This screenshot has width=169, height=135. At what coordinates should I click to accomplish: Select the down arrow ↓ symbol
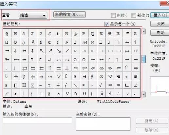pyautogui.click(x=15, y=50)
